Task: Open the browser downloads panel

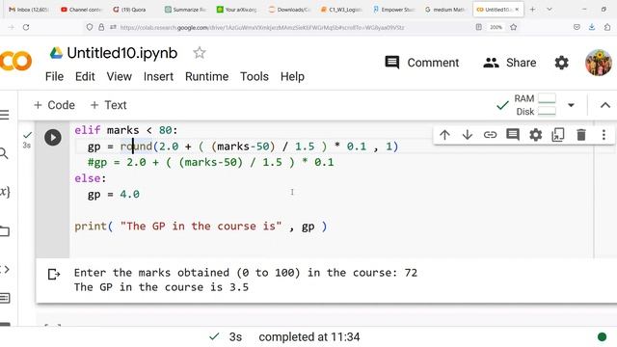Action: point(592,27)
